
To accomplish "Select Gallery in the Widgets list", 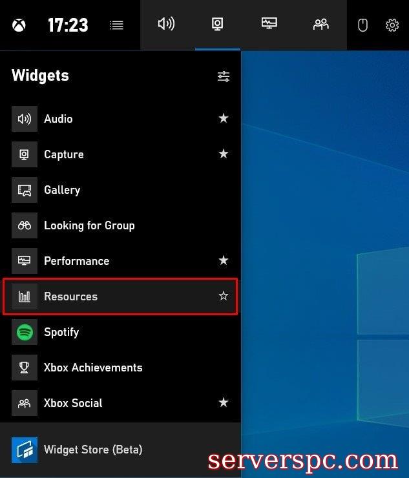I will pyautogui.click(x=62, y=190).
